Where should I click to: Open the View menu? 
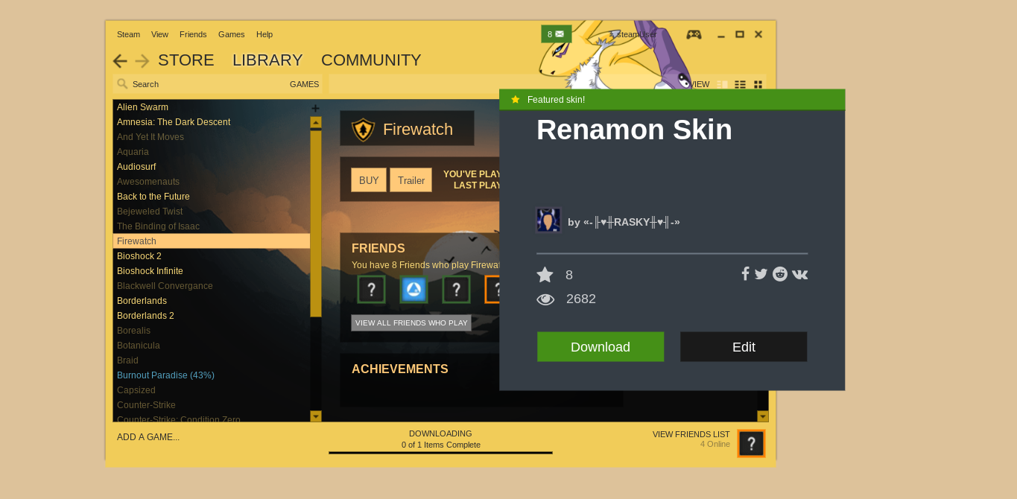[159, 34]
